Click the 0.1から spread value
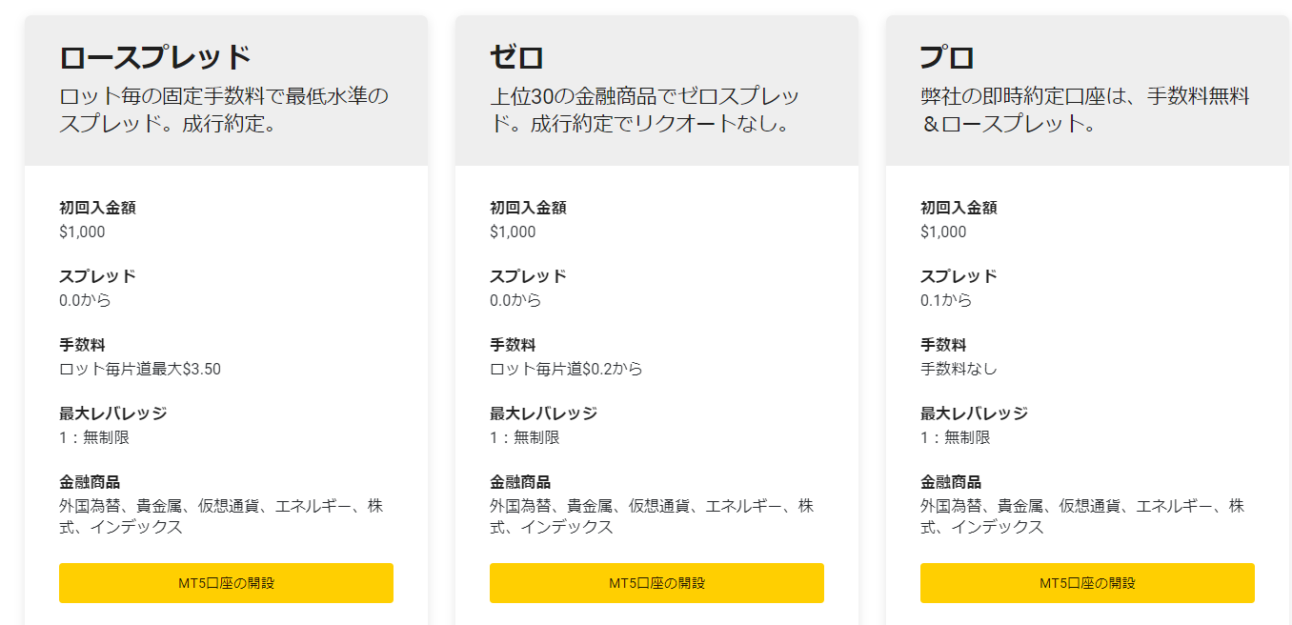 tap(946, 300)
